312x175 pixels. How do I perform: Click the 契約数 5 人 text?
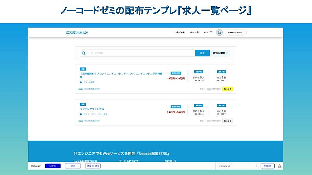click(199, 77)
